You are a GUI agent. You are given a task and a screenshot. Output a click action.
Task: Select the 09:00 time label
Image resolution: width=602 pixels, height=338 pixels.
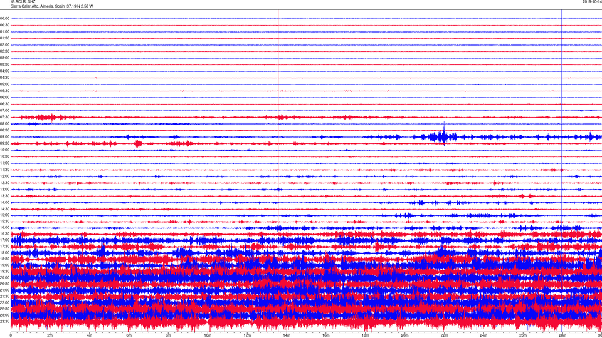click(x=4, y=137)
